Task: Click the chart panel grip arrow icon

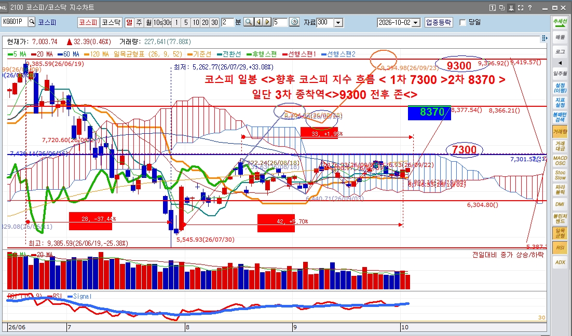Action: (x=544, y=38)
